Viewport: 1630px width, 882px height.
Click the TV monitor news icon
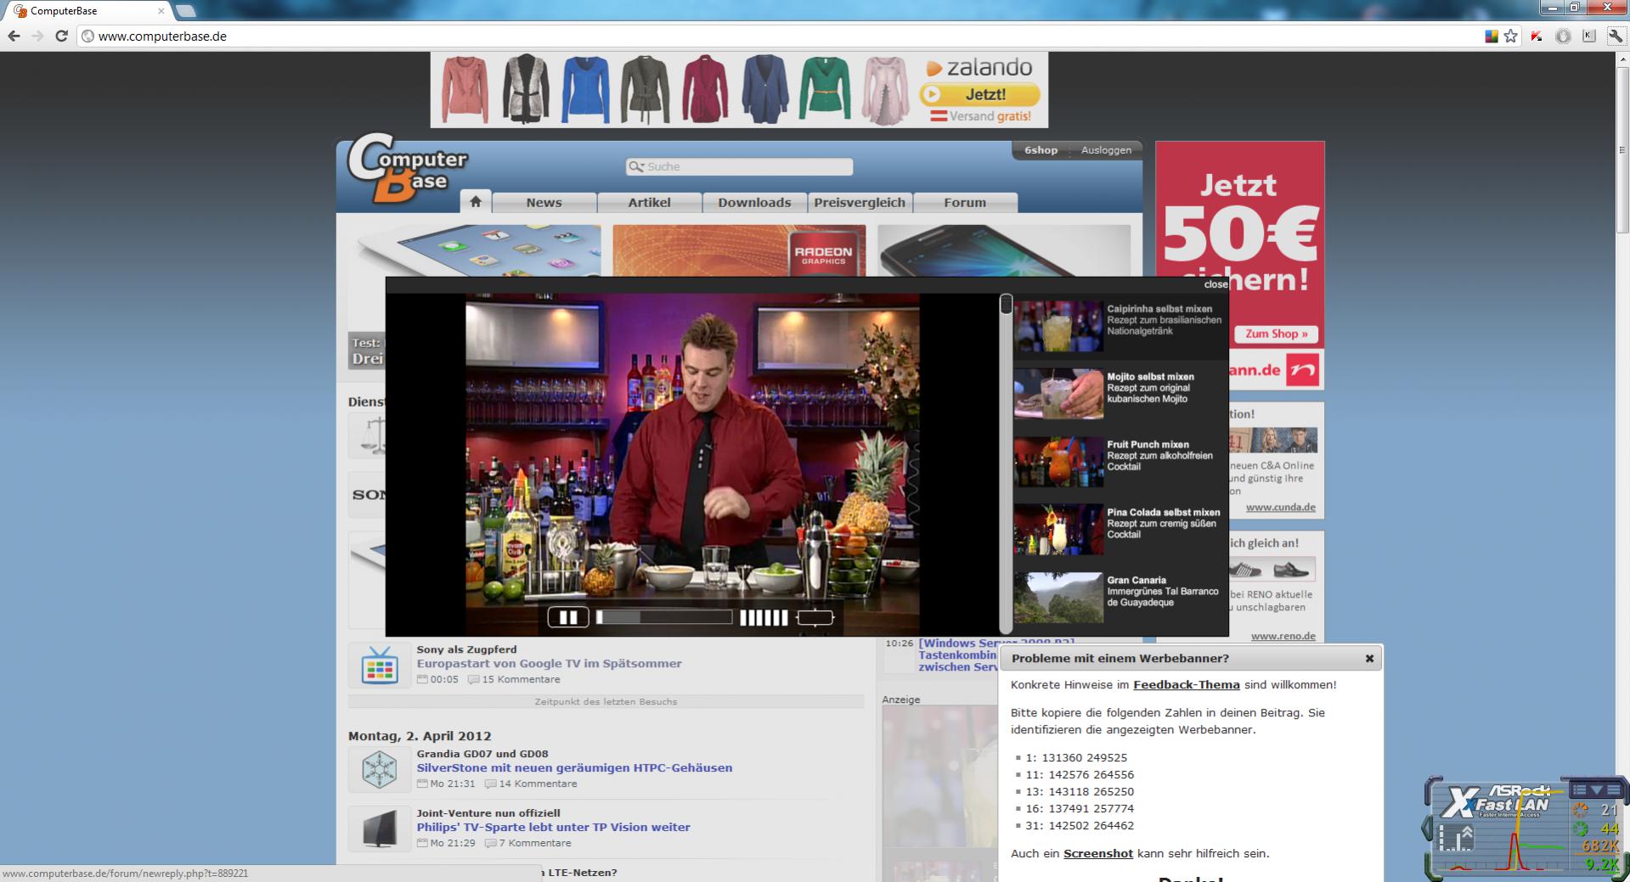click(x=380, y=829)
